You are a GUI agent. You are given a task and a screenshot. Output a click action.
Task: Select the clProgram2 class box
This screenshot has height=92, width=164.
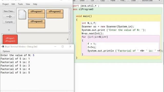(x=55, y=14)
